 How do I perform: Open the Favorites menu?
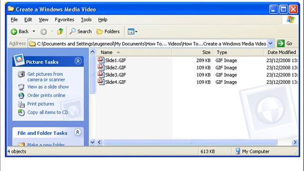point(65,20)
